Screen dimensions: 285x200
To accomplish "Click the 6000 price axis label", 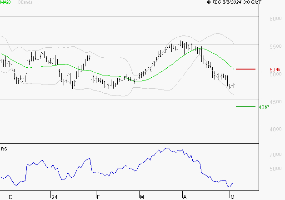I will tap(275, 19).
